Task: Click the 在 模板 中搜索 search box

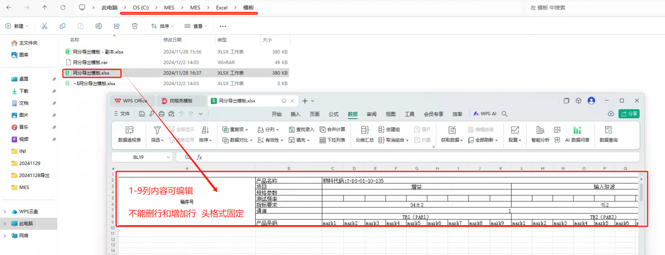Action: (x=593, y=8)
